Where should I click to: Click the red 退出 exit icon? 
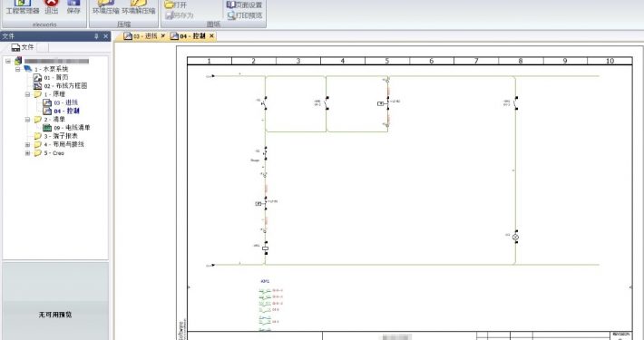(x=52, y=7)
